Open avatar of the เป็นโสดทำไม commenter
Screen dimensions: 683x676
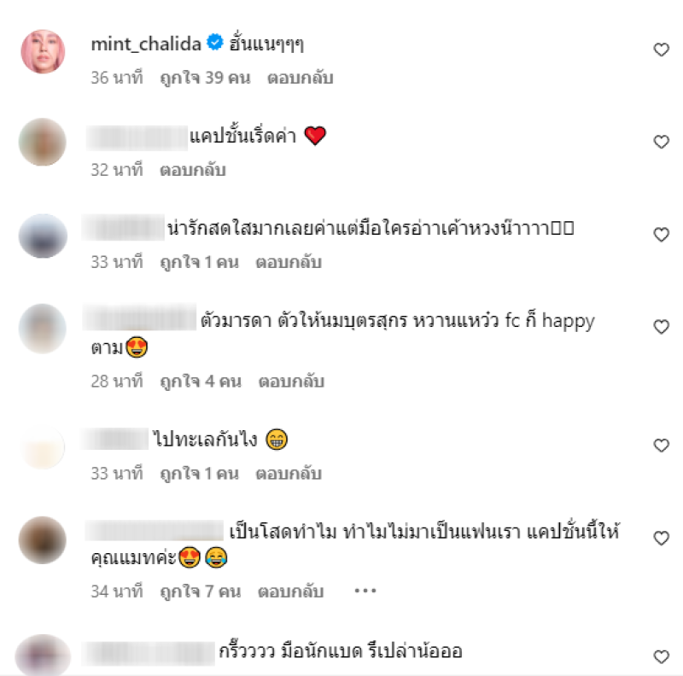coord(42,540)
